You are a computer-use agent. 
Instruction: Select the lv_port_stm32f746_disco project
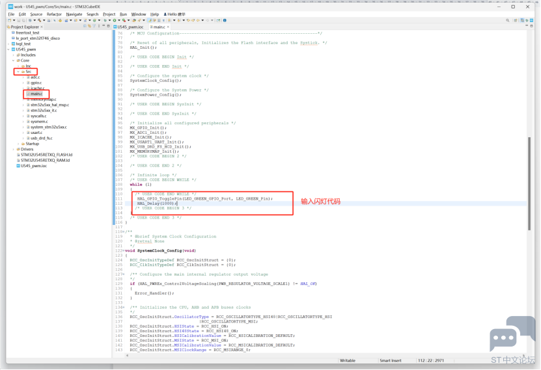point(37,38)
